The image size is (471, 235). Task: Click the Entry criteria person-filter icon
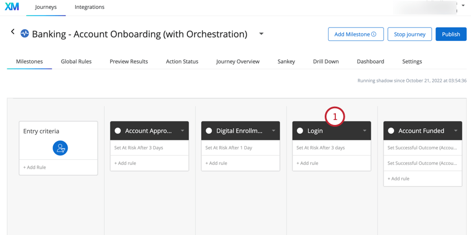[60, 148]
